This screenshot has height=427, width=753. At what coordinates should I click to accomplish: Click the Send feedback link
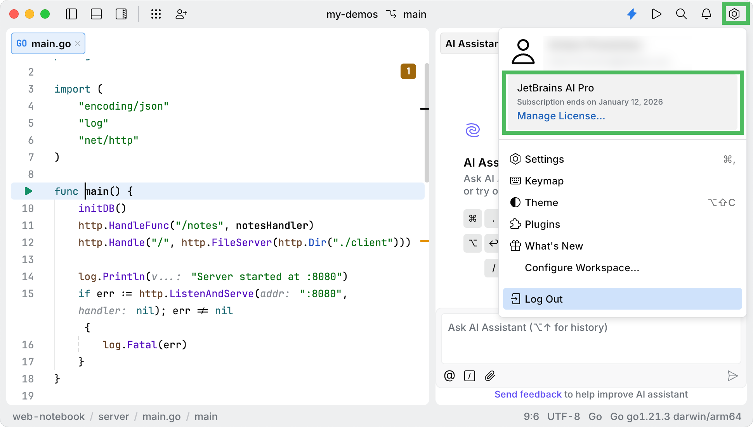coord(527,394)
